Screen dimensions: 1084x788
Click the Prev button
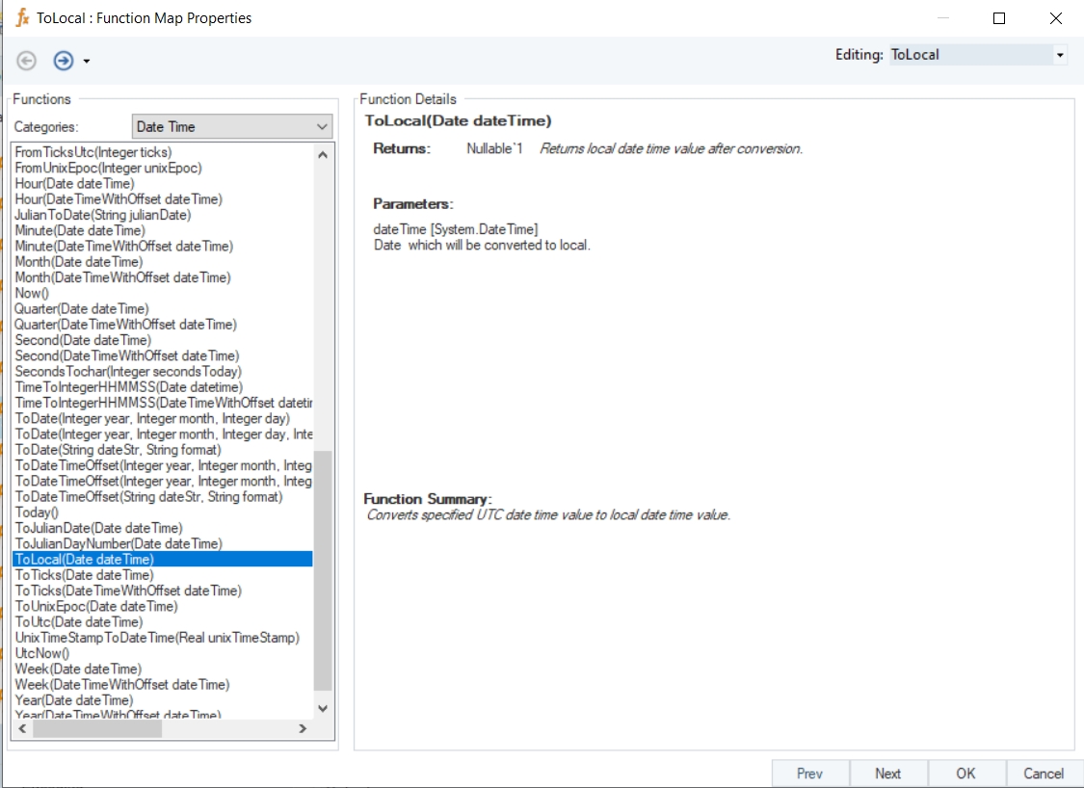[809, 773]
